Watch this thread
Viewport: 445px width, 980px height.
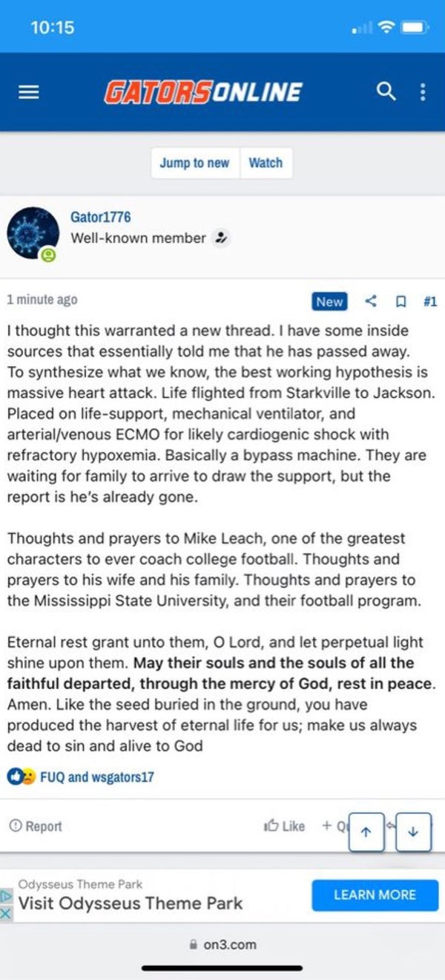(266, 163)
